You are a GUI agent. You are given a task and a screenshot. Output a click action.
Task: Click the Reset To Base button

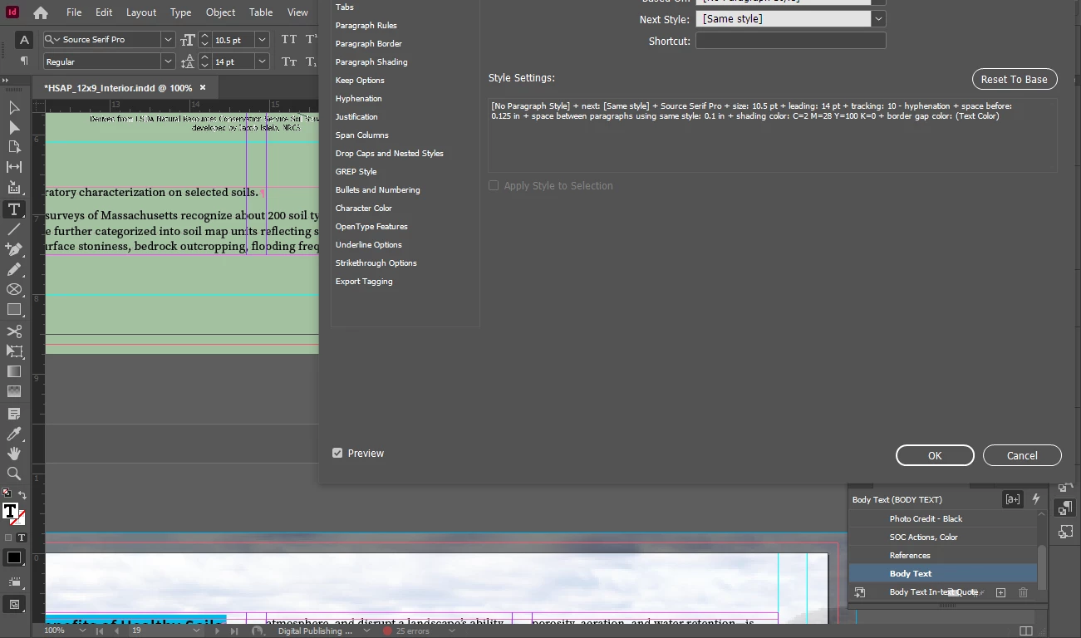1014,79
